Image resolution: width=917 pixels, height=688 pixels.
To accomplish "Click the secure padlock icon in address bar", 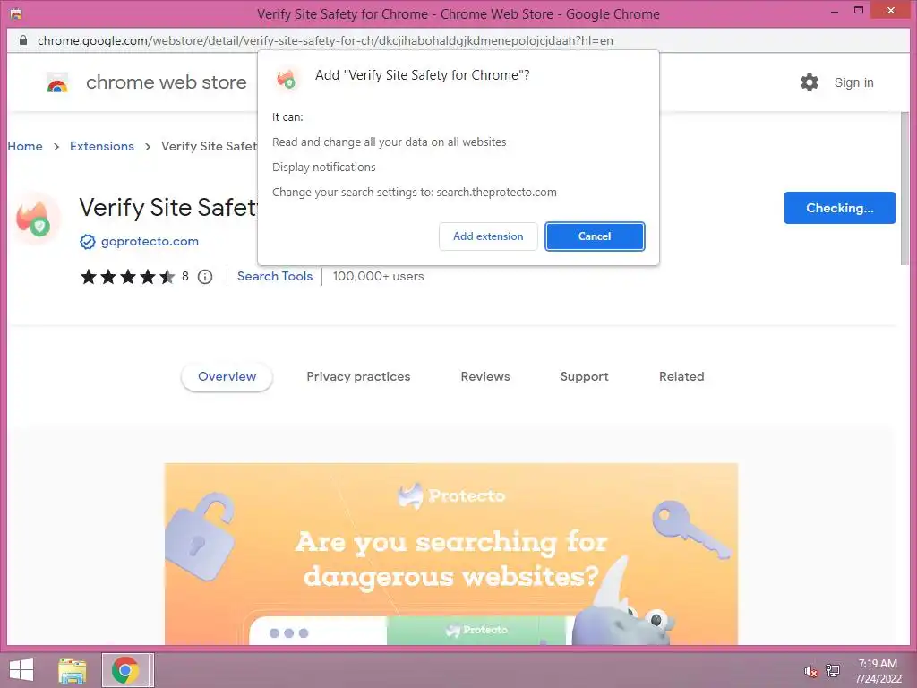I will (22, 40).
